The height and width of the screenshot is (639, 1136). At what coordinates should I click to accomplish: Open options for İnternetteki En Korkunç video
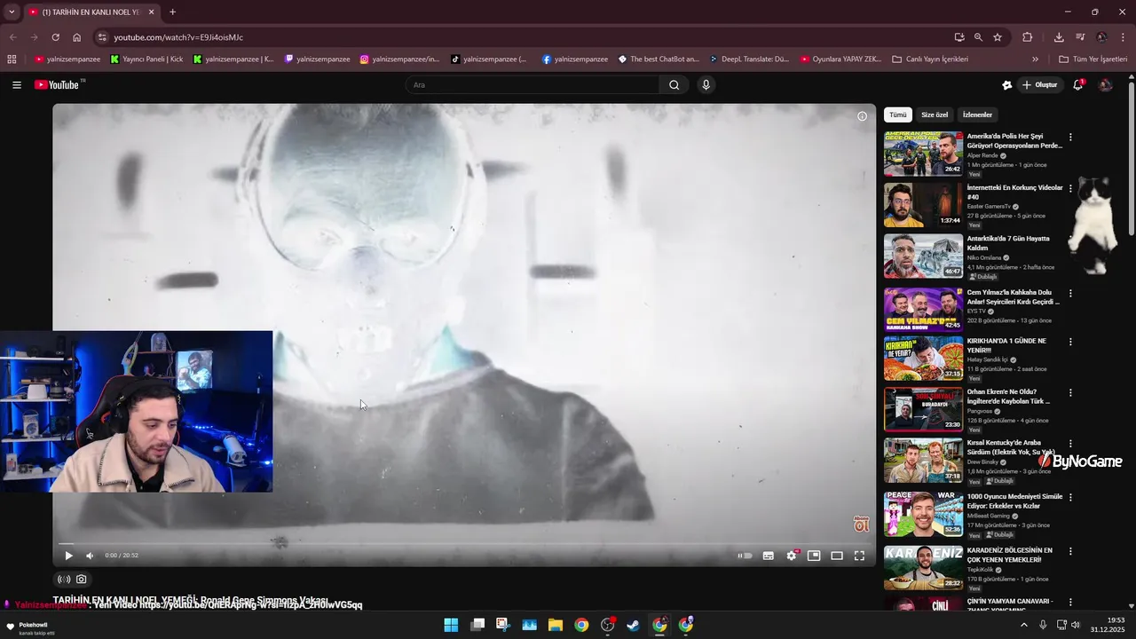click(1070, 188)
